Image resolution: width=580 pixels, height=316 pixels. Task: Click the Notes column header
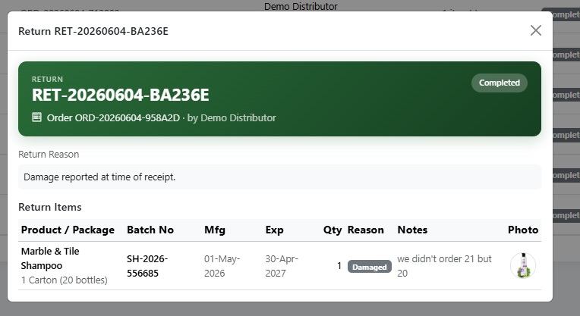(x=412, y=230)
